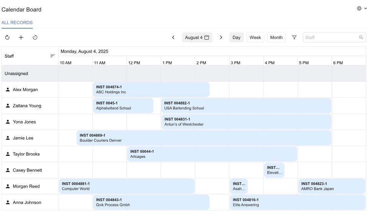Switch to Day view
This screenshot has width=370, height=217.
click(236, 37)
